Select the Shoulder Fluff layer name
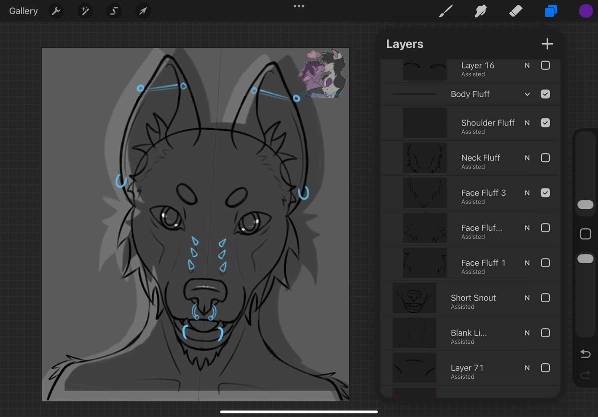 pos(488,123)
